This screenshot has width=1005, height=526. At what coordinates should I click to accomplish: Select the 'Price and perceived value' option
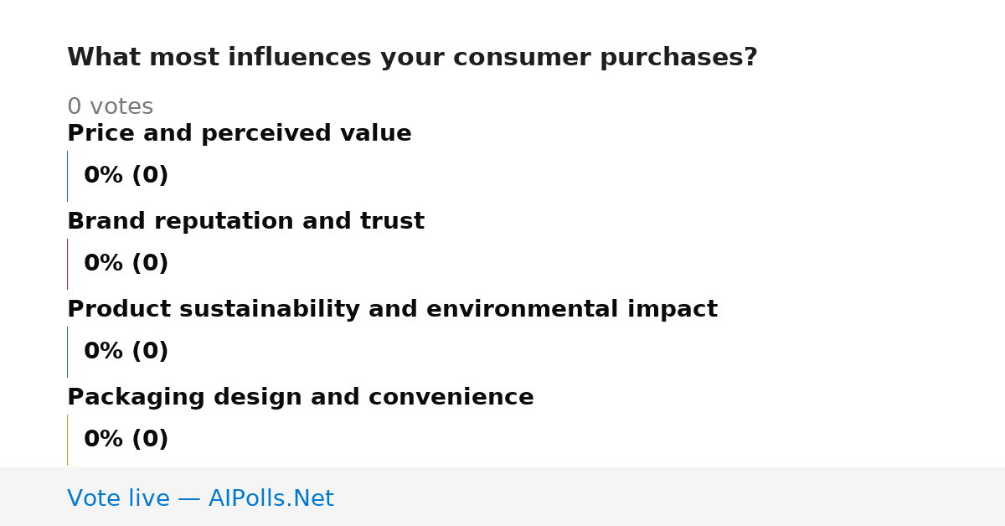tap(240, 134)
